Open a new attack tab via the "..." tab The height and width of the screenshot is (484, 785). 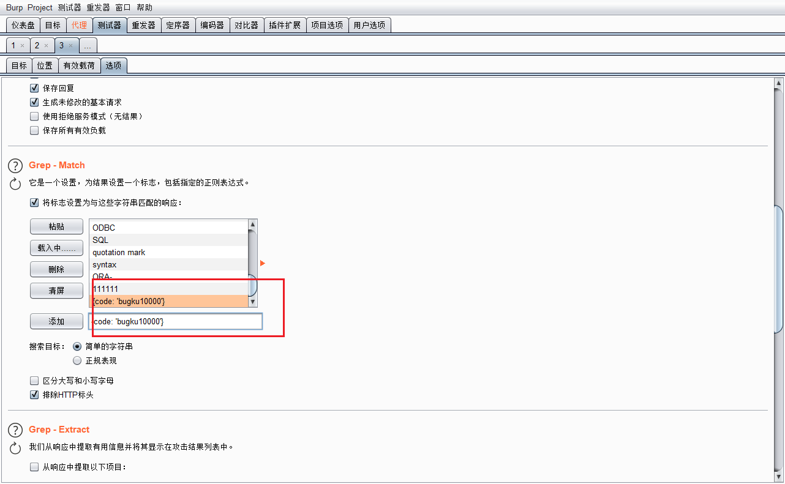click(x=88, y=45)
